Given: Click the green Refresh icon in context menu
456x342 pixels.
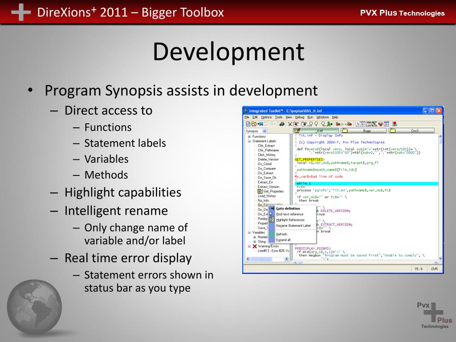Looking at the screenshot, I should click(272, 234).
